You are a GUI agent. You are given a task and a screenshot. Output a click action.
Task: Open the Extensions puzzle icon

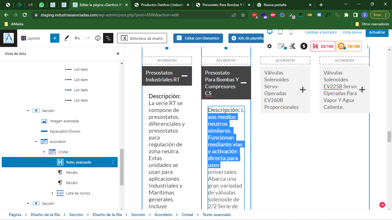(346, 15)
